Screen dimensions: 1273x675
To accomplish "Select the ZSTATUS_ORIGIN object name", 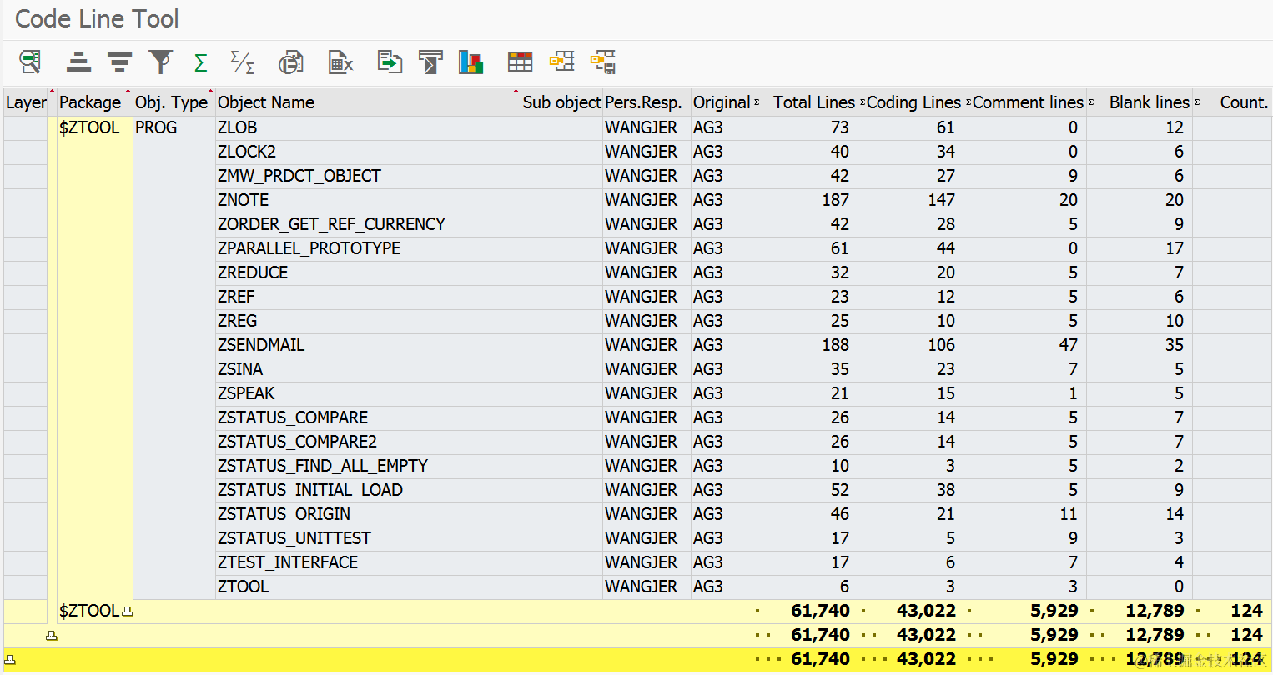I will click(284, 514).
